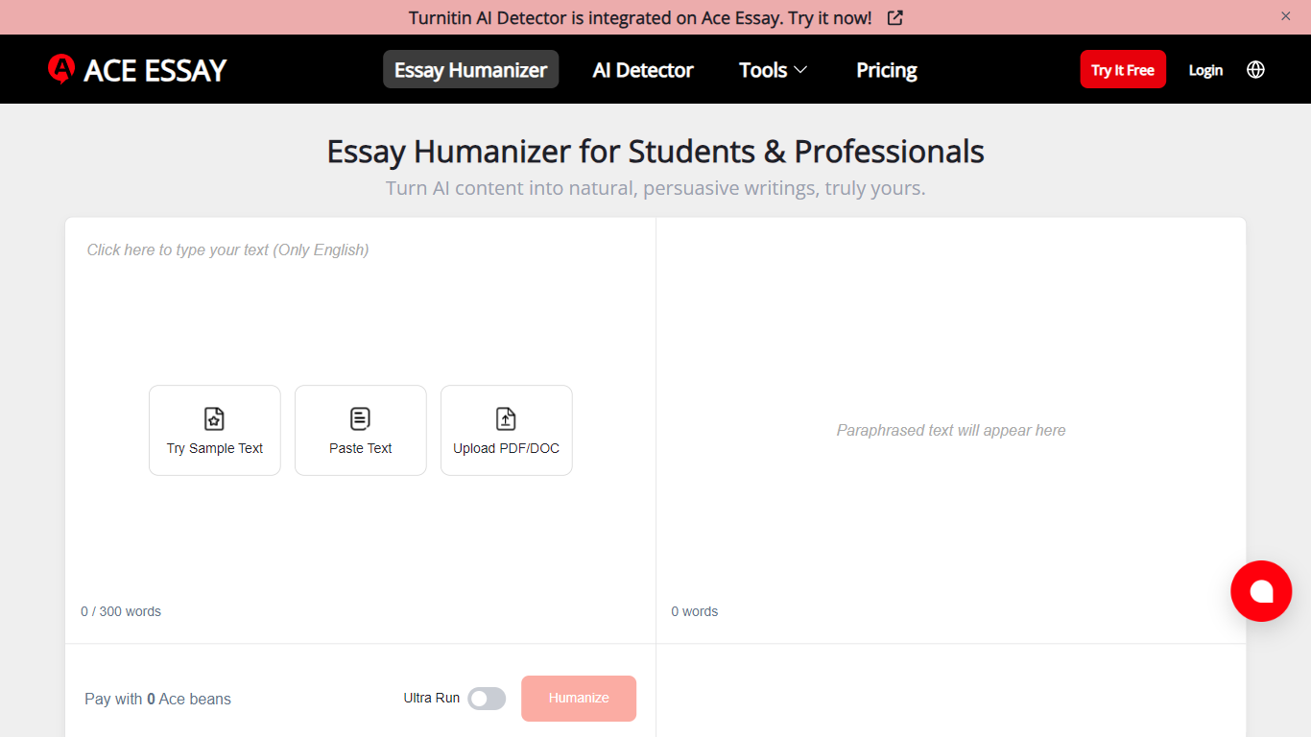Viewport: 1311px width, 737px height.
Task: Click the Upload PDF/DOC file icon
Action: (x=506, y=418)
